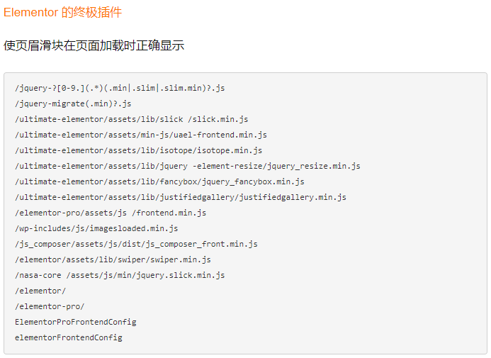Click the js_composer_front.min.js path line
The image size is (491, 358).
(x=136, y=244)
